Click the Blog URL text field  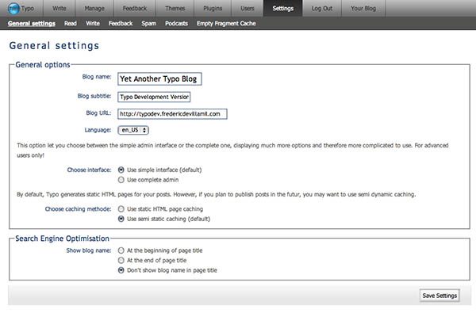coord(172,113)
